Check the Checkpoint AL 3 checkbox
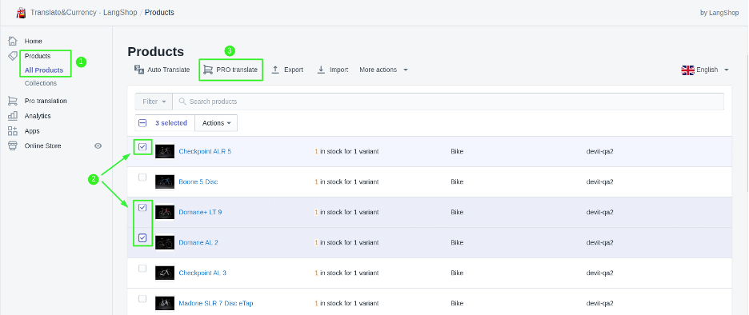749x315 pixels. 142,269
